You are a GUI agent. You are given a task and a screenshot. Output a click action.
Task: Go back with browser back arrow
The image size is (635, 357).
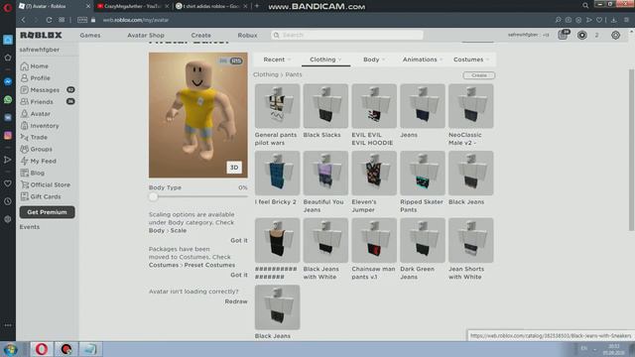24,20
